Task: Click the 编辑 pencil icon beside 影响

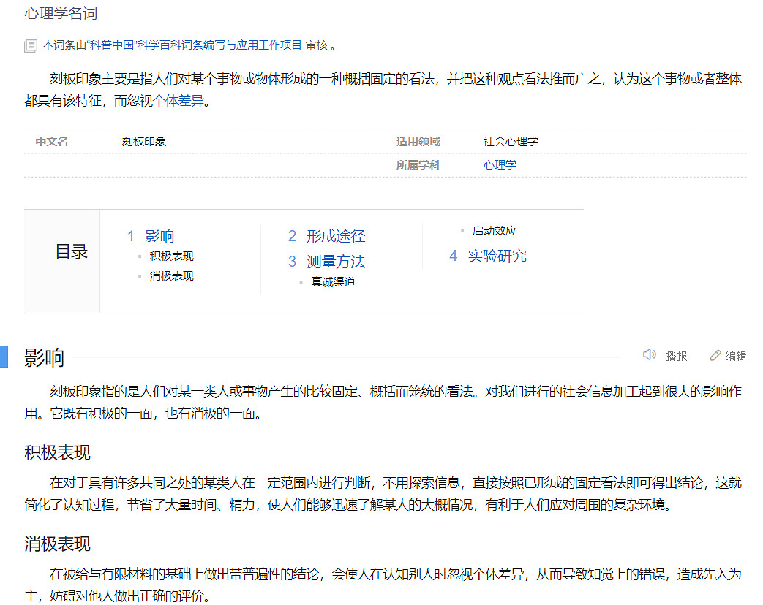Action: point(715,354)
